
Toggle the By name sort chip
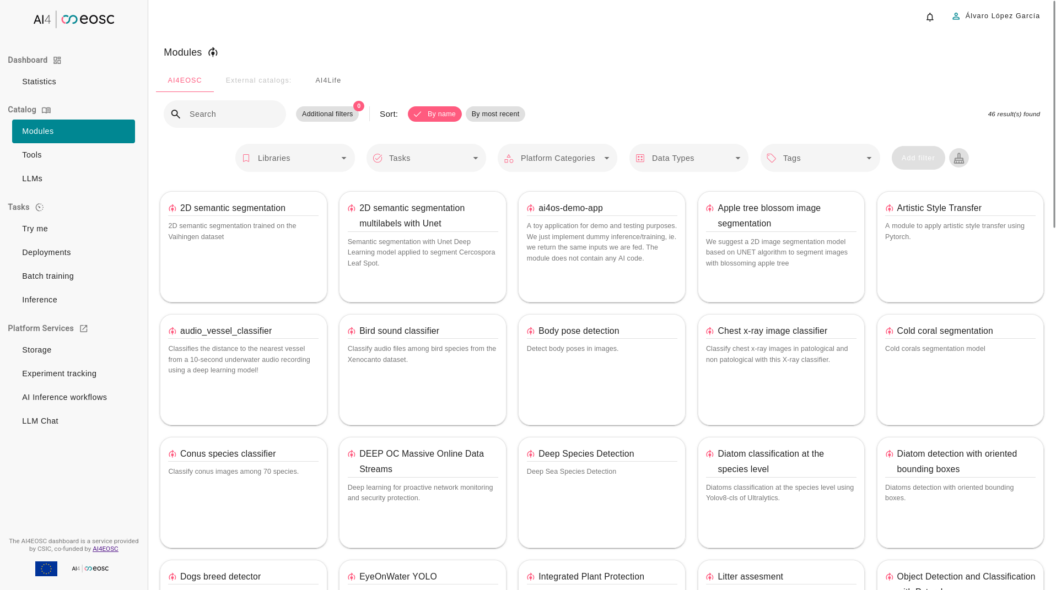435,114
